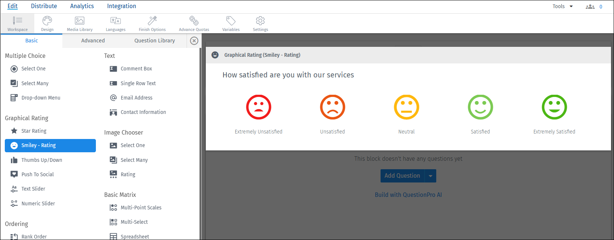Viewport: 614px width, 240px height.
Task: Select the Unsatisfied orange frowning smiley
Action: tap(333, 107)
